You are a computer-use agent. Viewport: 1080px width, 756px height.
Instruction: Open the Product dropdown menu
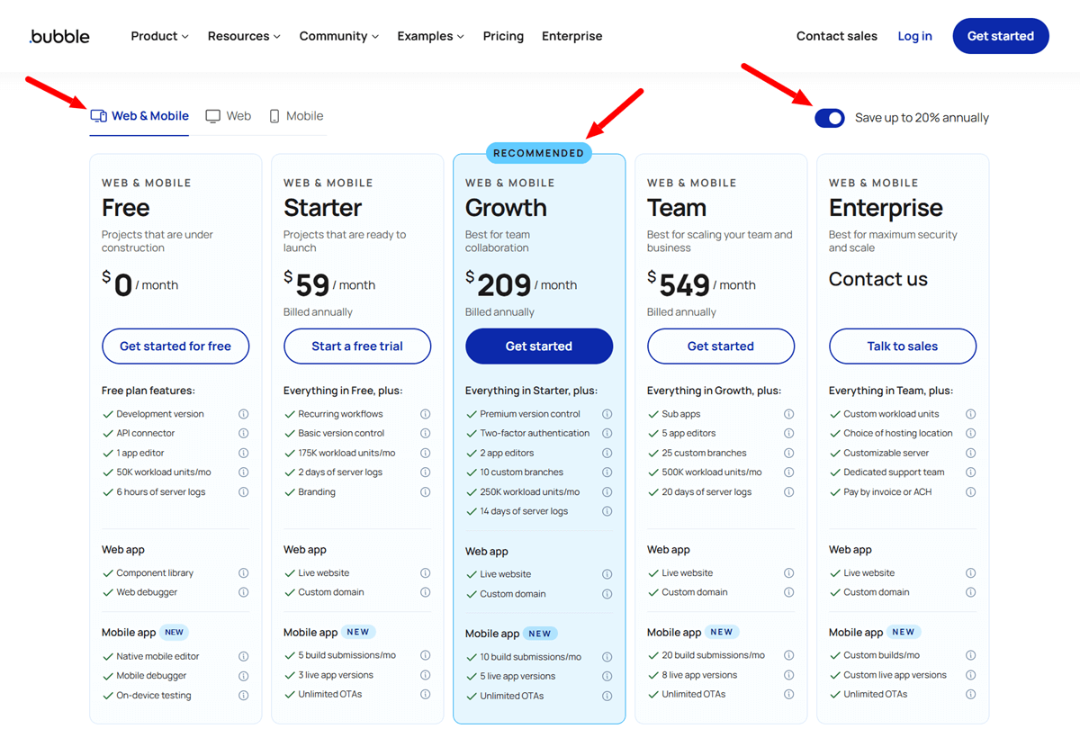pyautogui.click(x=159, y=36)
